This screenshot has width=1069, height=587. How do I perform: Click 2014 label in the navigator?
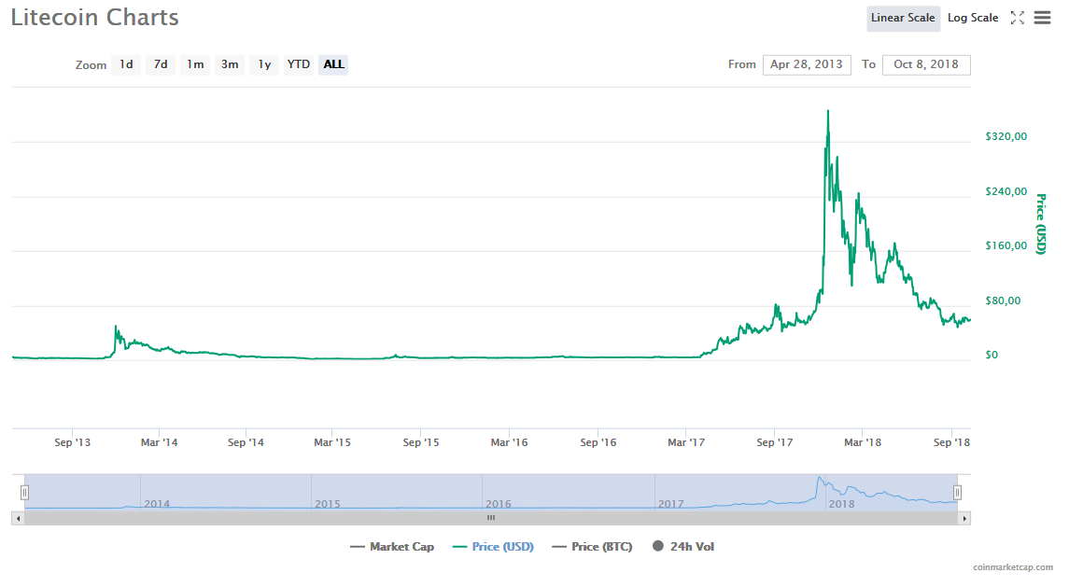point(157,504)
